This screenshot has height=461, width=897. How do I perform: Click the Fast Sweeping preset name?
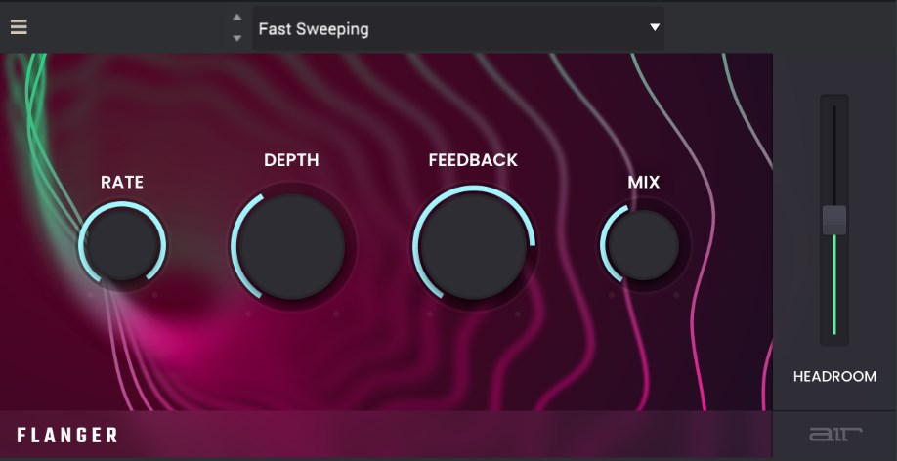[314, 29]
